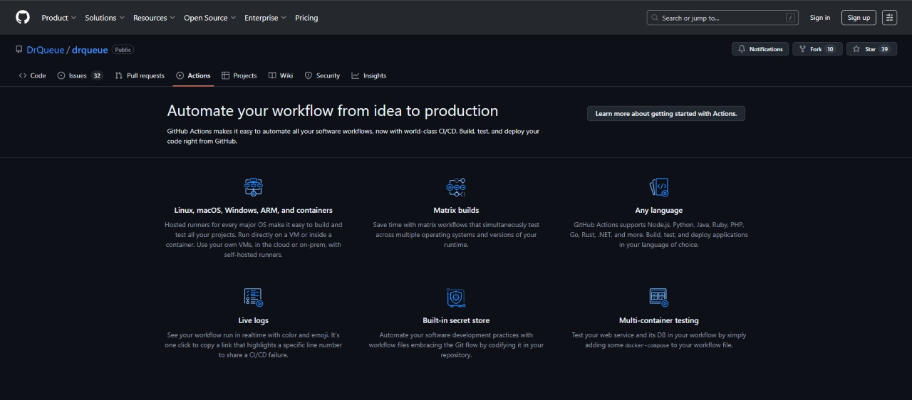Click the Live logs icon
The height and width of the screenshot is (400, 912).
253,298
